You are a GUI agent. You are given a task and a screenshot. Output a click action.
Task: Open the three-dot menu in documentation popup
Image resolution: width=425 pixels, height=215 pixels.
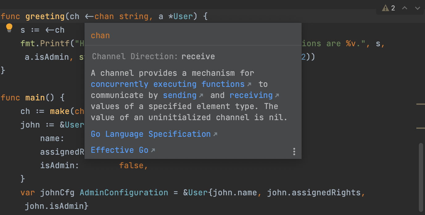[294, 151]
